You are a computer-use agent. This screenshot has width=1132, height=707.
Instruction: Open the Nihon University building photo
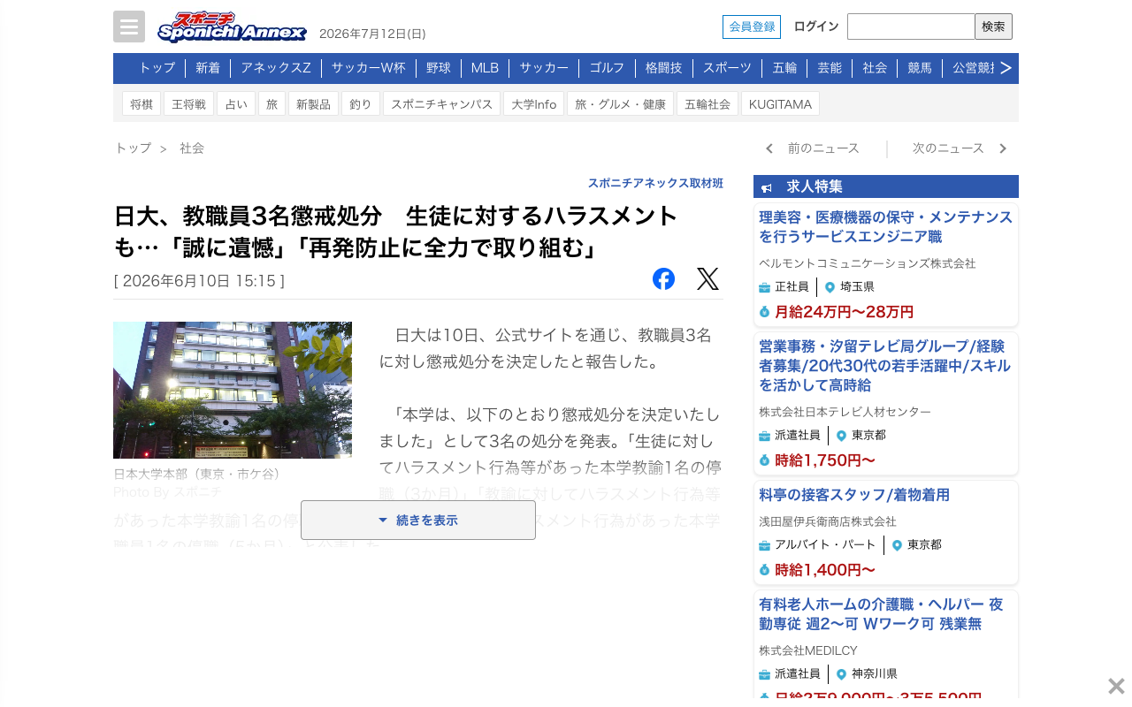click(233, 390)
